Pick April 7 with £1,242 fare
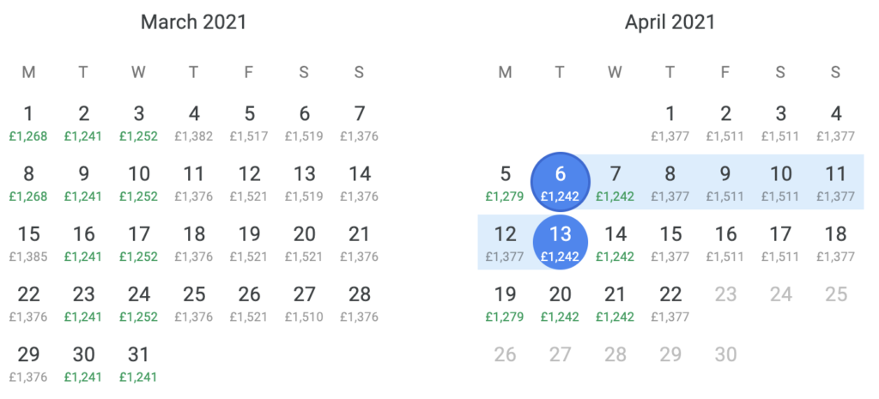This screenshot has height=399, width=879. click(615, 184)
